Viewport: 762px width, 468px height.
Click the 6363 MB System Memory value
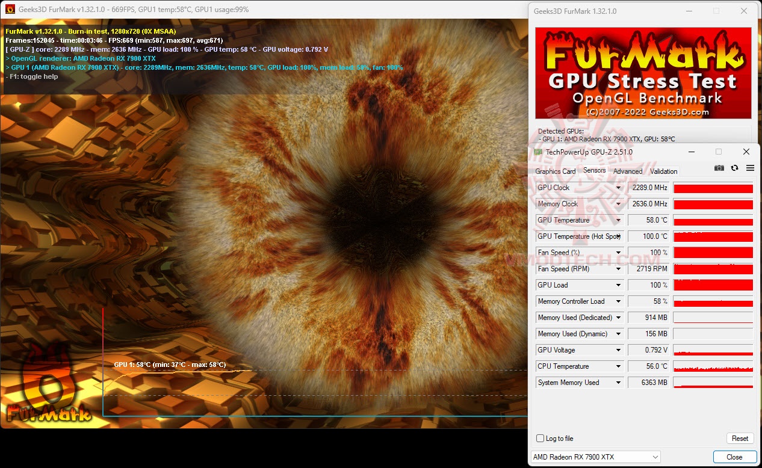click(649, 383)
